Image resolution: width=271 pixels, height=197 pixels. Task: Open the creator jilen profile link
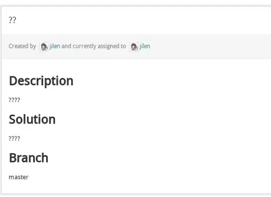click(x=55, y=46)
